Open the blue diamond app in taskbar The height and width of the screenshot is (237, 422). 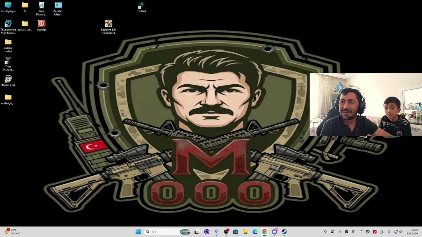click(216, 232)
